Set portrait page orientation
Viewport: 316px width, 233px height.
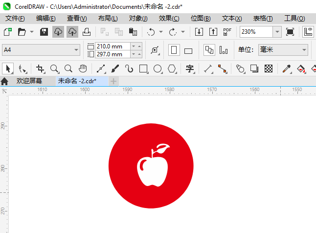pos(174,50)
